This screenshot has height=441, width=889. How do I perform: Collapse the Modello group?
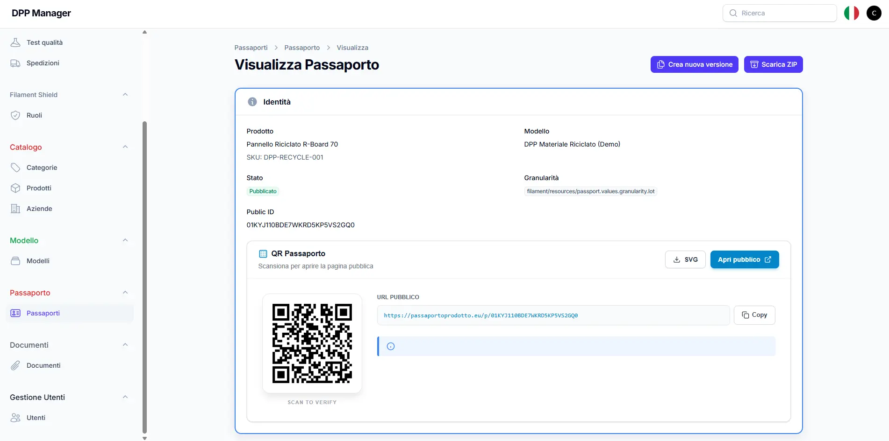tap(125, 240)
